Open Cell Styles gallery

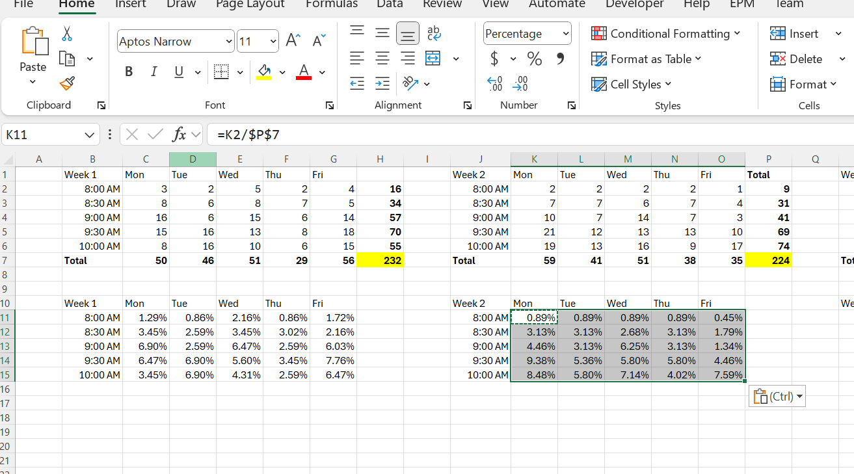(631, 85)
